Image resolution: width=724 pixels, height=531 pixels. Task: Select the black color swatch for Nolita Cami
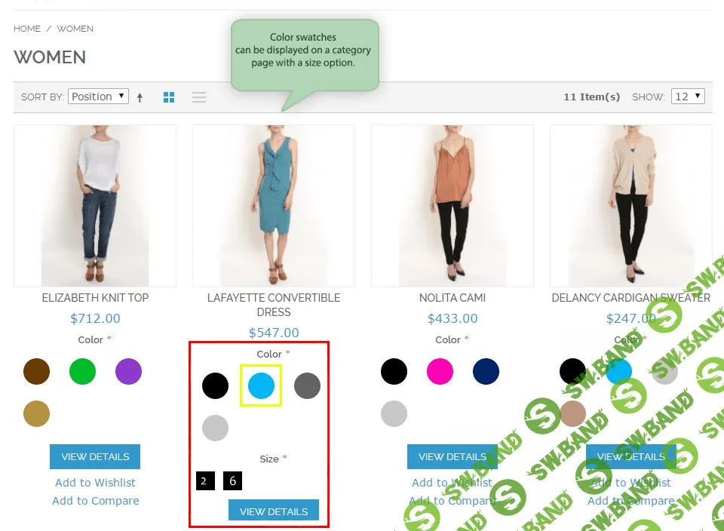(394, 371)
